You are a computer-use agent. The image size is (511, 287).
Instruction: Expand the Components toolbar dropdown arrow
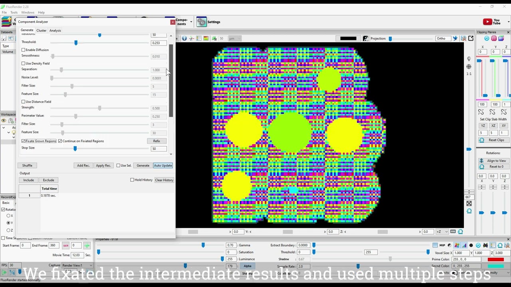tap(191, 22)
